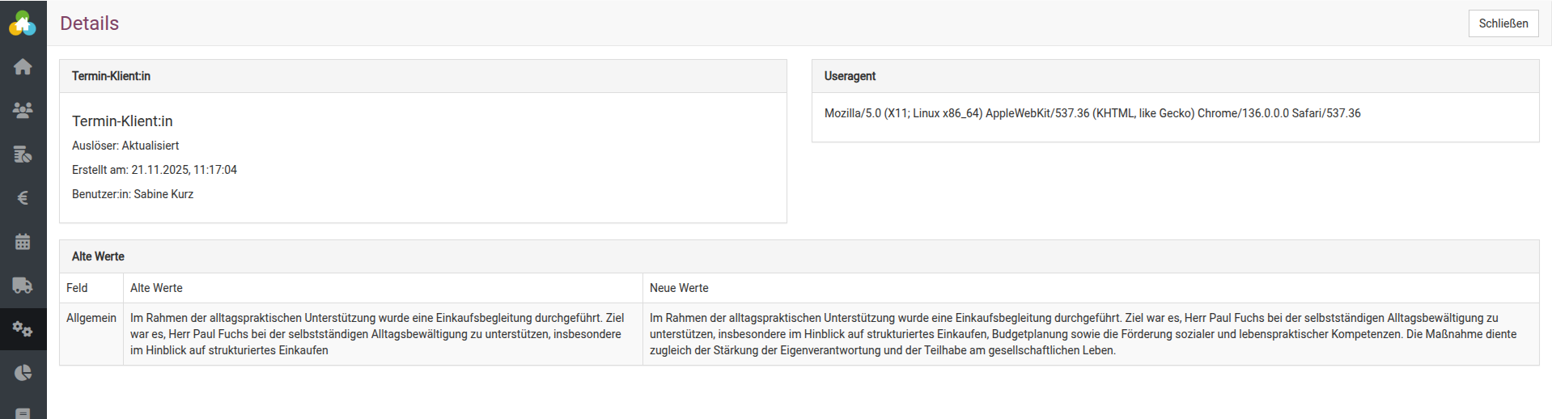Open the list-with-clock sidebar icon
Viewport: 1552px width, 419px height.
pyautogui.click(x=23, y=154)
